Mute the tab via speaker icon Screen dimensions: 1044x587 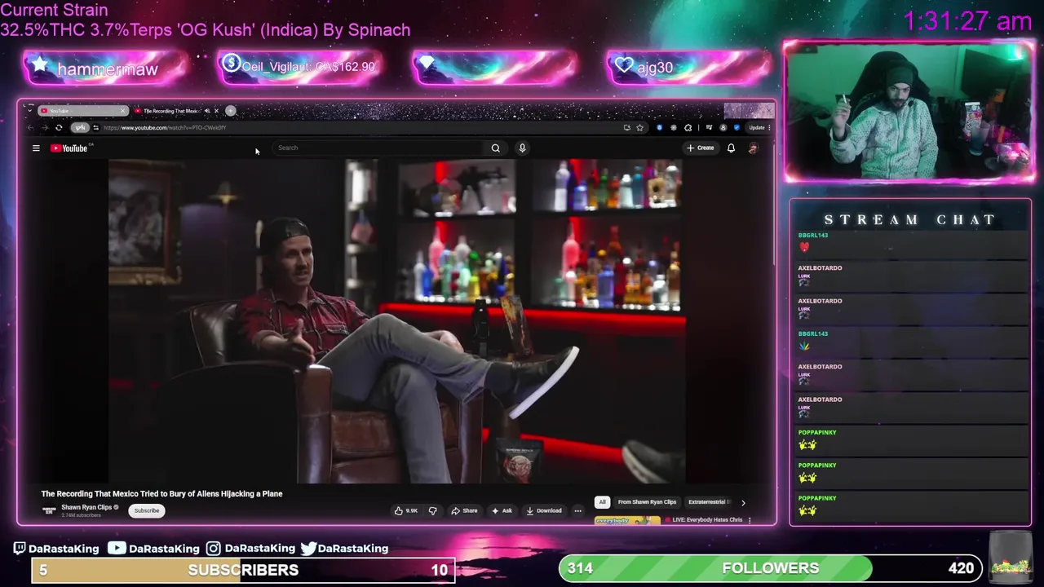point(207,111)
